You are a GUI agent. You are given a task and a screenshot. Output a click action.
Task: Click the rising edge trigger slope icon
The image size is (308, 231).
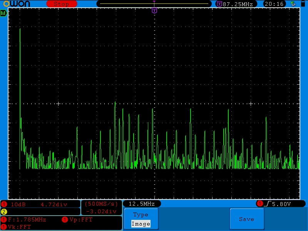268,204
